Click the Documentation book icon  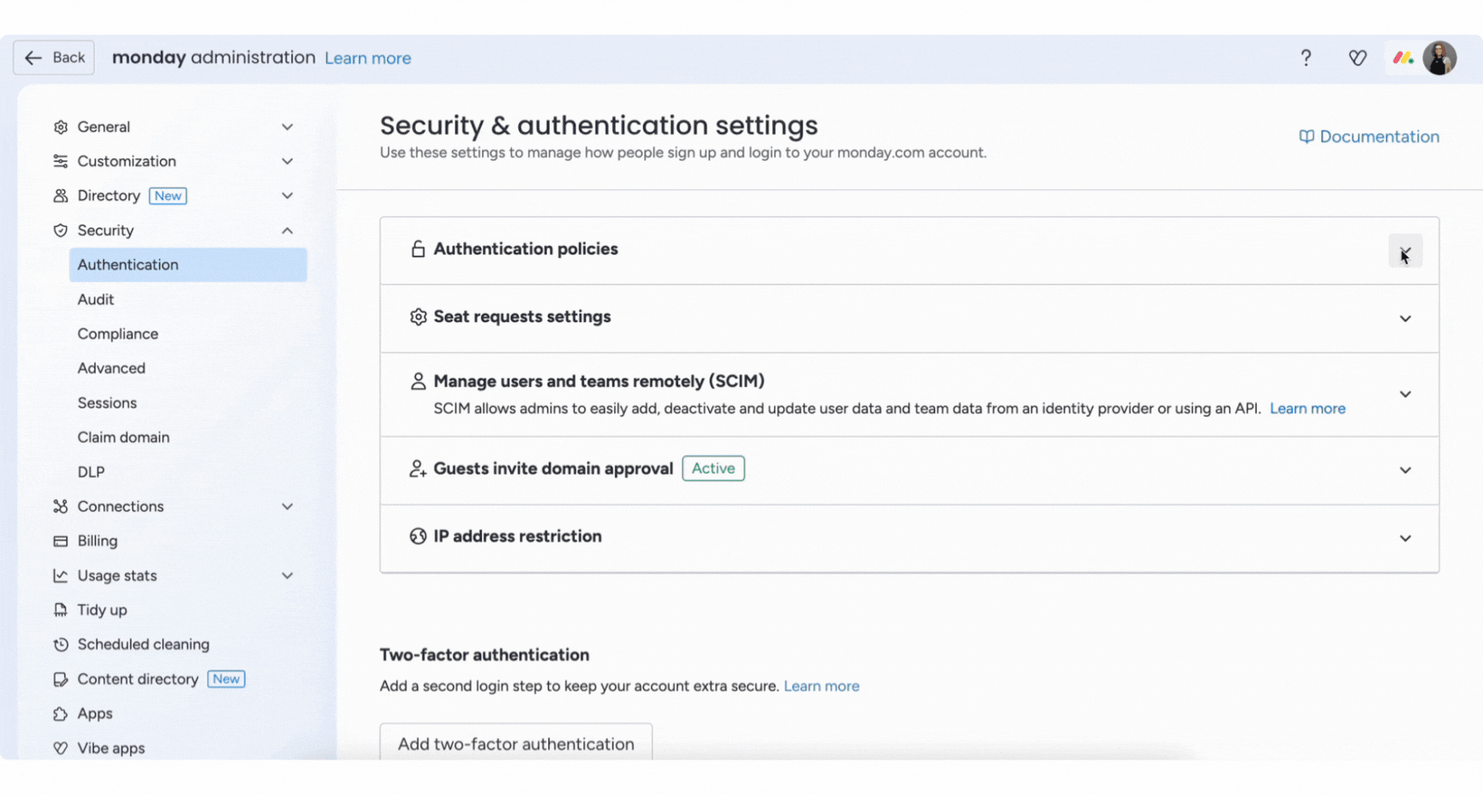[1306, 137]
